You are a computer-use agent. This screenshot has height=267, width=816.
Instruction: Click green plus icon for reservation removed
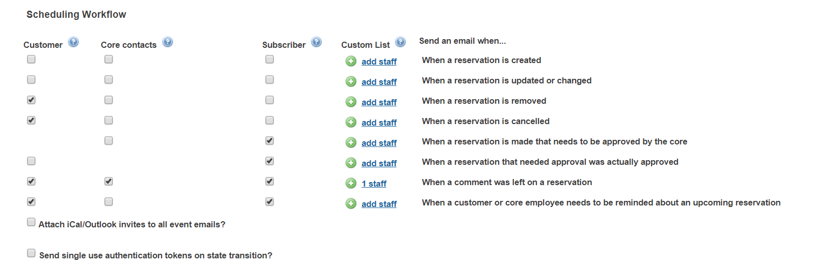(x=351, y=102)
